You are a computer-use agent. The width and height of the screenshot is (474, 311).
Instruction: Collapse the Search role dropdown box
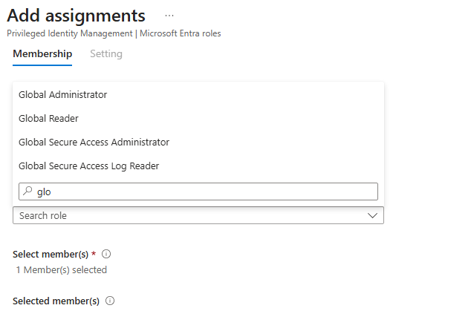198,215
